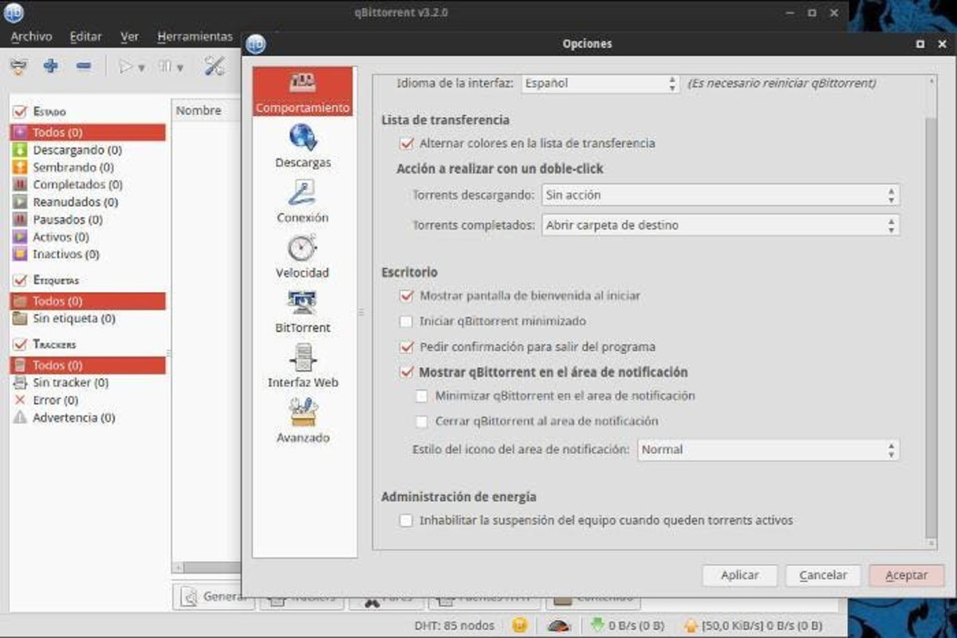Open Torrents descargando action dropdown
Viewport: 957px width, 638px height.
tap(720, 195)
